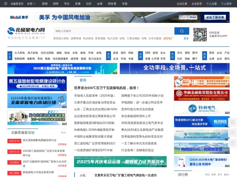237x177 pixels.
Task: Click the blue search magnifier button
Action: (182, 31)
